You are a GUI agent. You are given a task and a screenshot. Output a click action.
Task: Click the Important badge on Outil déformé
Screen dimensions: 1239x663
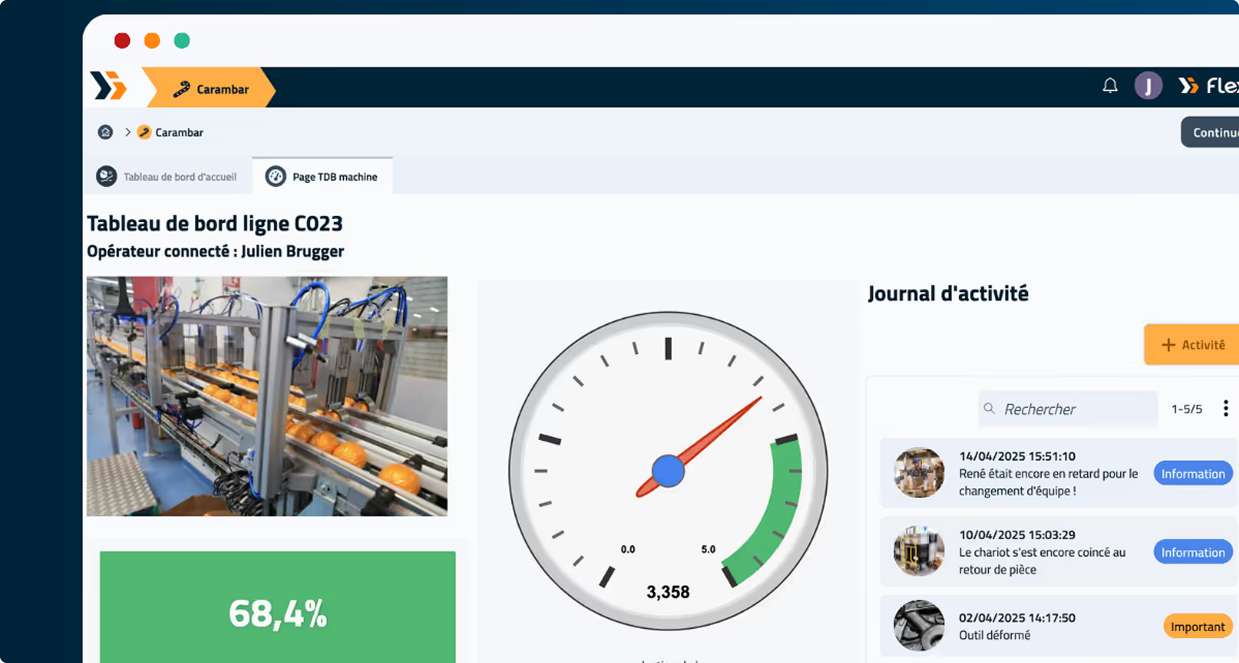1197,627
